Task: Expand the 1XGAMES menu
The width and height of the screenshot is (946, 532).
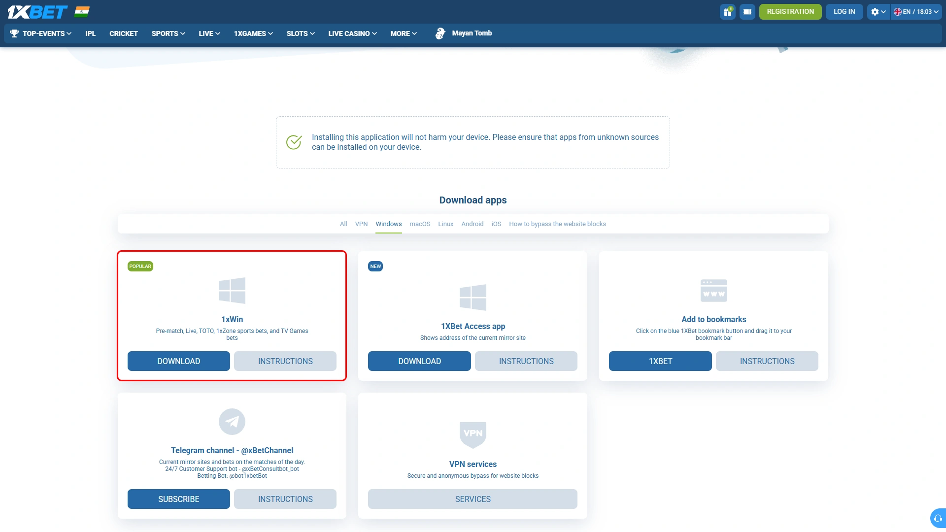Action: (253, 33)
